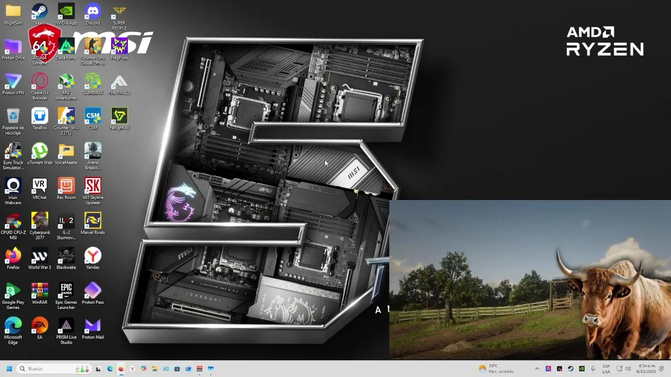Launch Counter-Strike Global Offensive from the desktop
This screenshot has width=671, height=377.
click(93, 52)
